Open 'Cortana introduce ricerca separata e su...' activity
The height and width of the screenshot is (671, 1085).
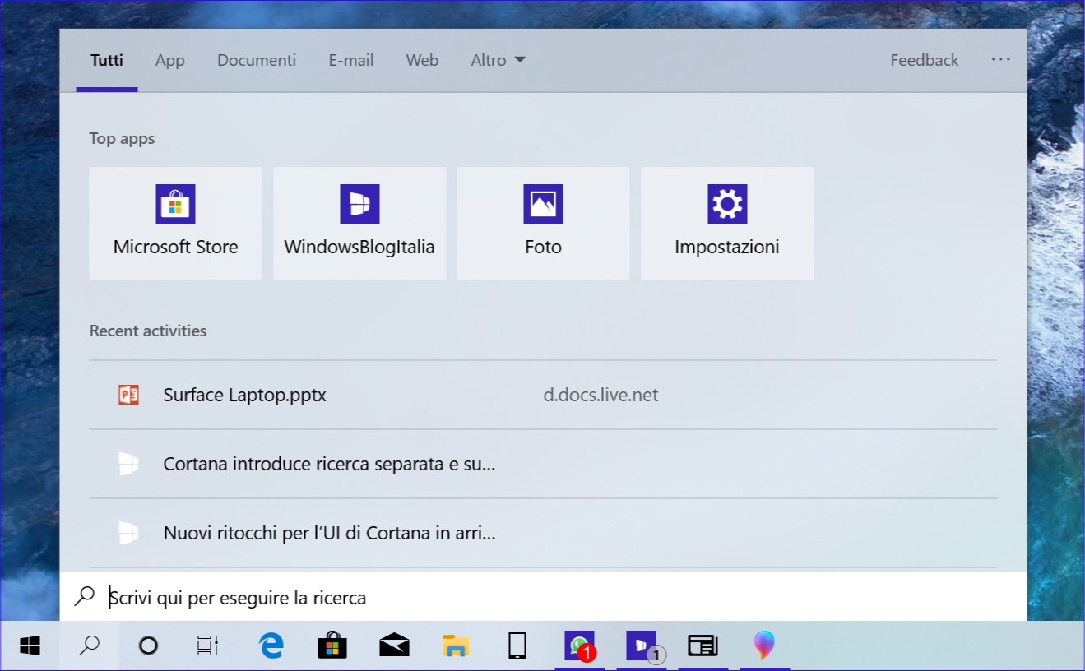(543, 464)
